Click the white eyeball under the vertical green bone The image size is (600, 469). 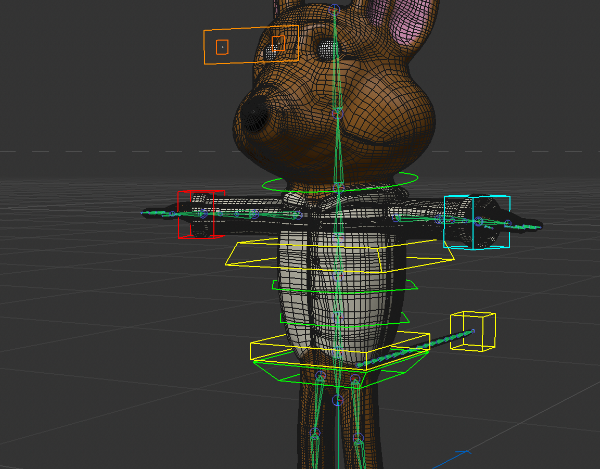point(327,50)
